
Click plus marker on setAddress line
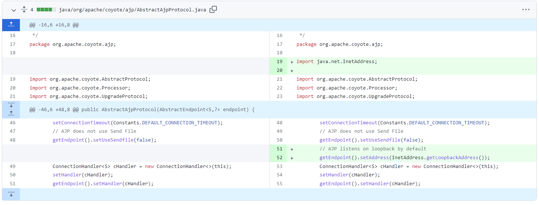pos(292,158)
